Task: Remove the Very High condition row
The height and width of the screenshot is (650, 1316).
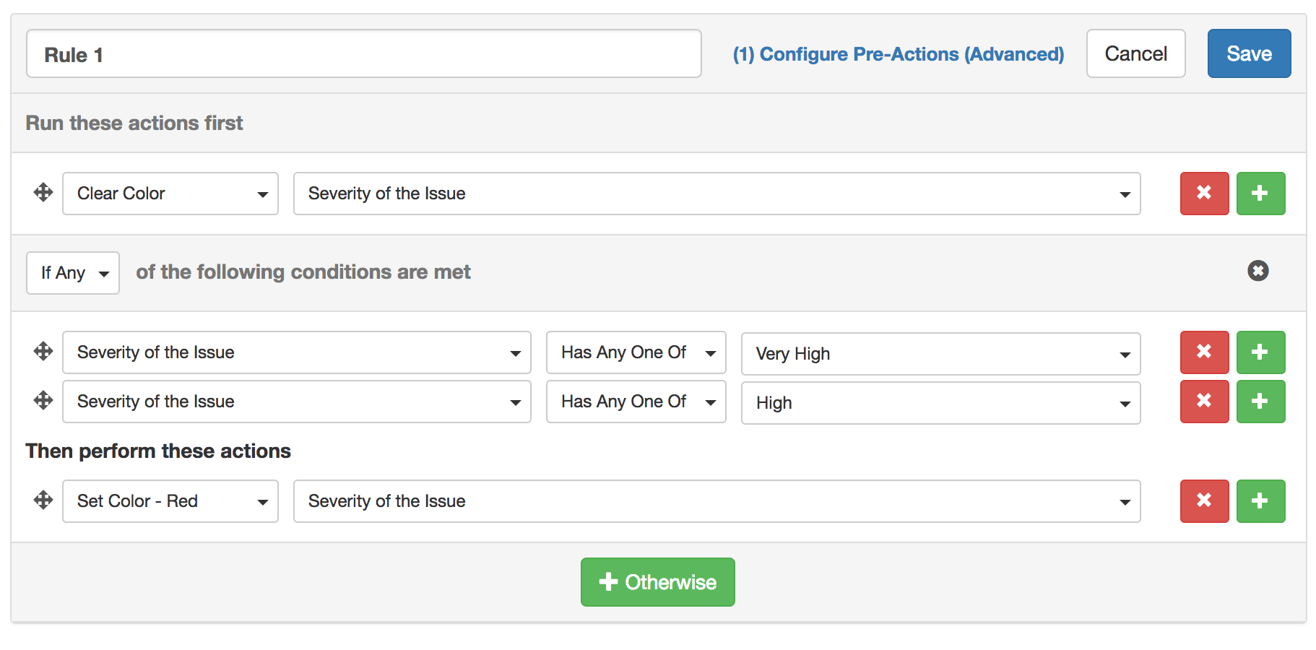Action: [1204, 352]
